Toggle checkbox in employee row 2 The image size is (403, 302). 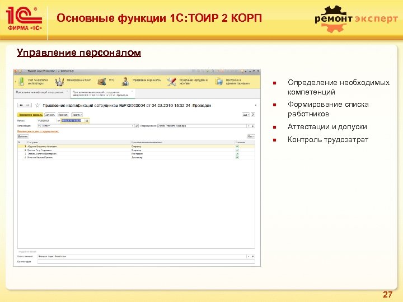(x=237, y=150)
